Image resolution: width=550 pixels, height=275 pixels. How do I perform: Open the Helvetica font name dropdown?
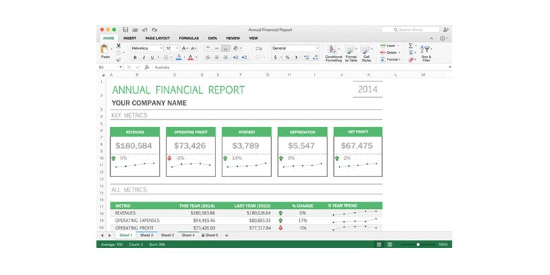click(161, 48)
